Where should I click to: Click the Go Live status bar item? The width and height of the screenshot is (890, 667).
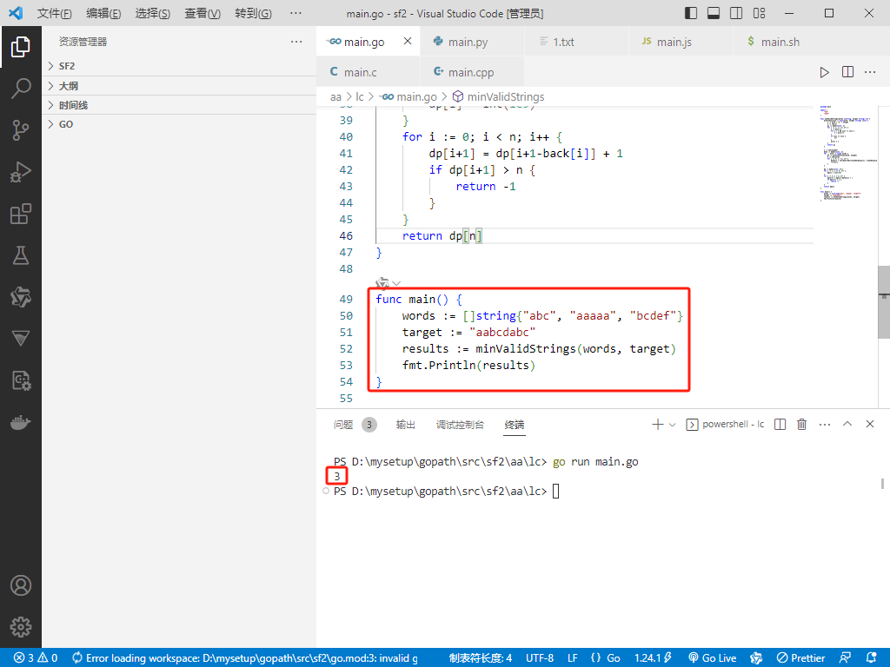click(713, 658)
